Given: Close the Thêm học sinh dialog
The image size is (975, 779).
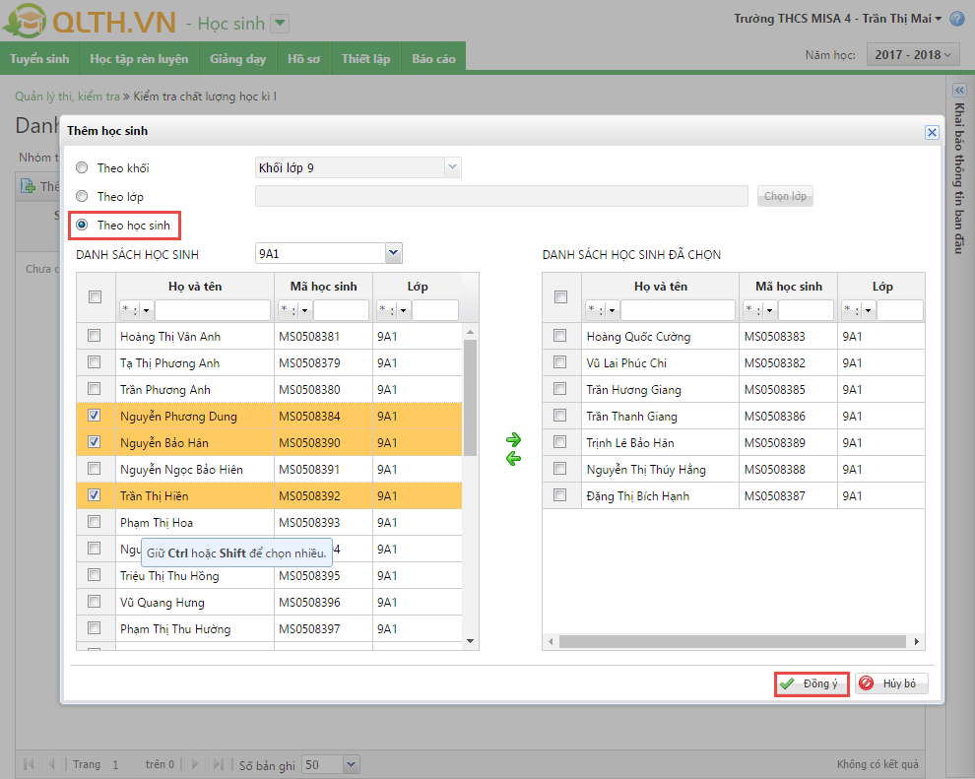Looking at the screenshot, I should coord(932,132).
